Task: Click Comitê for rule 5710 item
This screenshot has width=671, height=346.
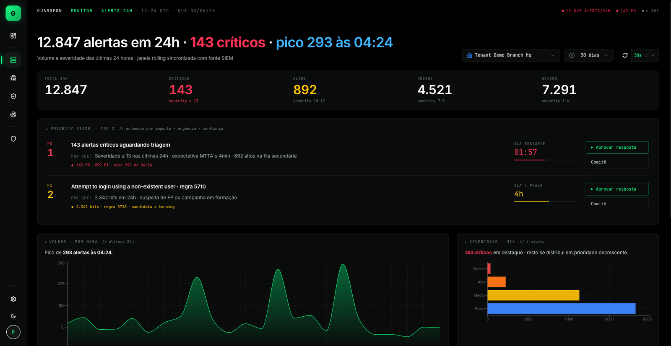Action: point(617,204)
